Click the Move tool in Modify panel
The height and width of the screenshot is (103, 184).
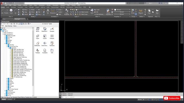[25, 10]
